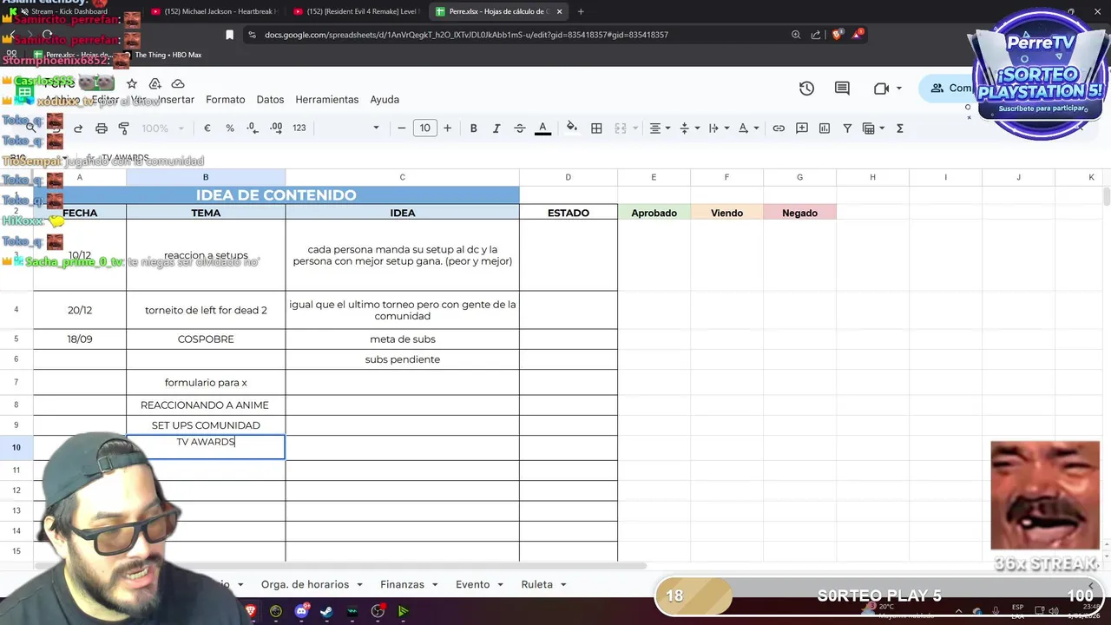The image size is (1111, 625).
Task: Open the horizontal align dropdown
Action: coord(660,128)
